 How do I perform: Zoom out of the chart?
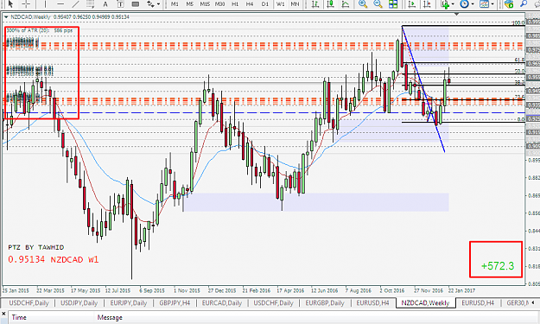[x=378, y=3]
